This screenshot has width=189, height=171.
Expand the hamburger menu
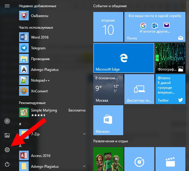coord(7,6)
